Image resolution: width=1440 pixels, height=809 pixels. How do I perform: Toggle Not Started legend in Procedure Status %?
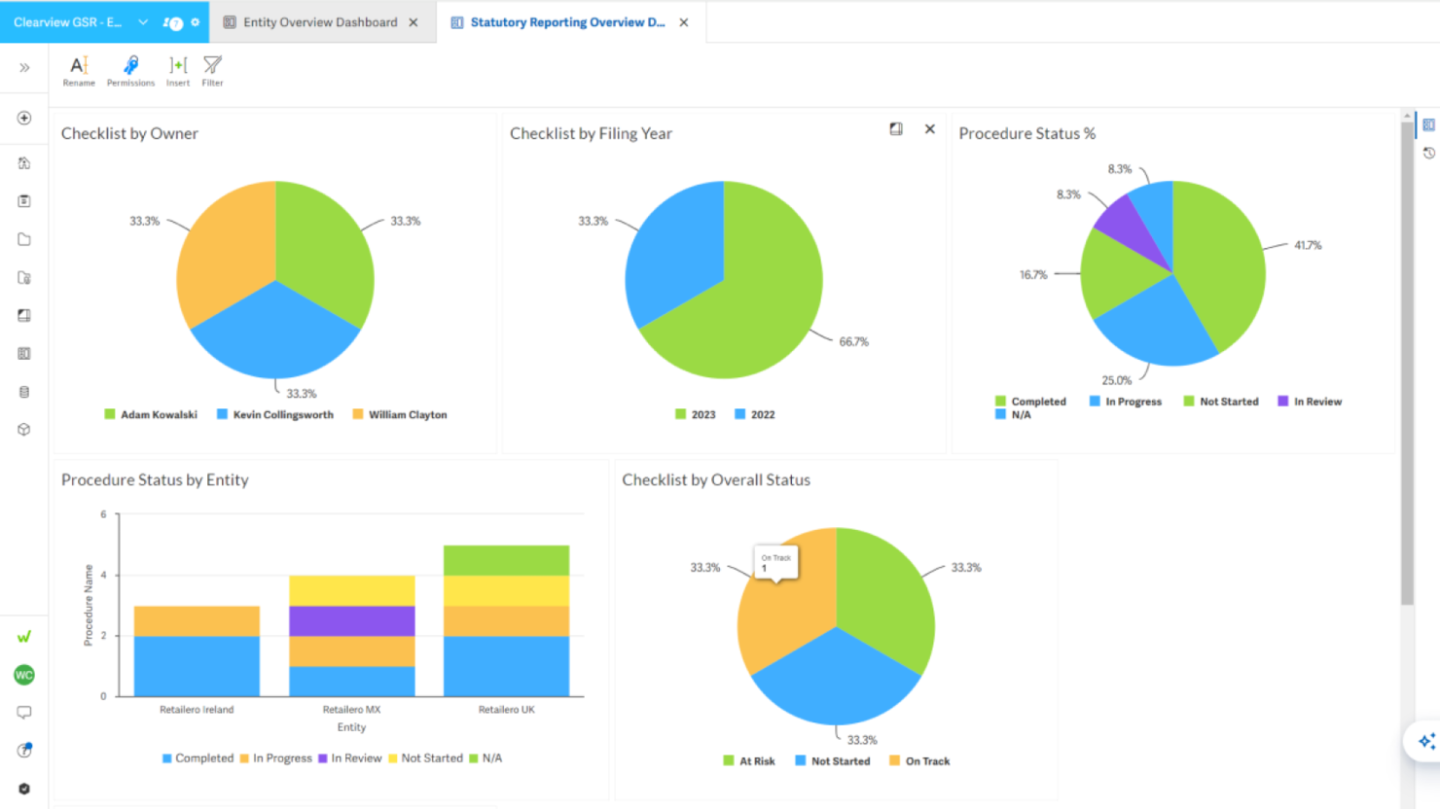(1221, 402)
